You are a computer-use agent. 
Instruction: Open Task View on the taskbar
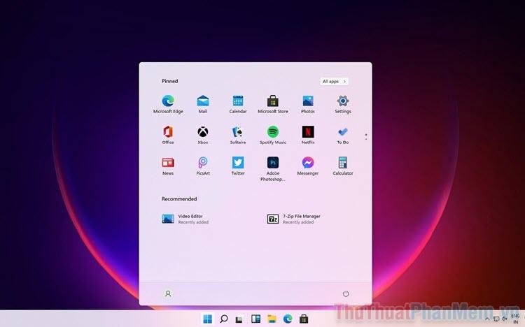pos(239,319)
